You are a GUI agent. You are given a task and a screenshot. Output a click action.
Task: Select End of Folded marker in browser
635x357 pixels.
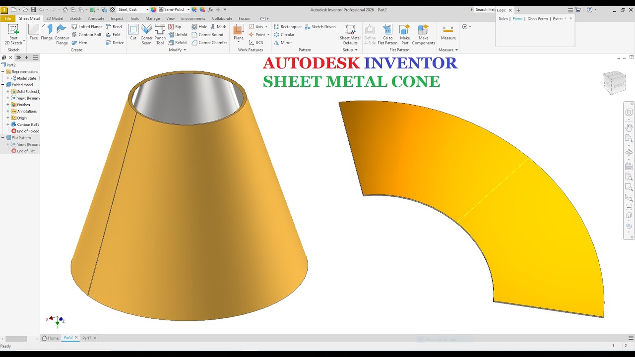[x=25, y=131]
